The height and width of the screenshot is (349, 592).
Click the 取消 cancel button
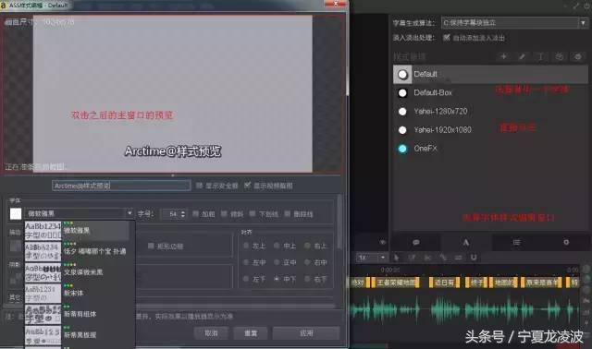click(x=211, y=333)
